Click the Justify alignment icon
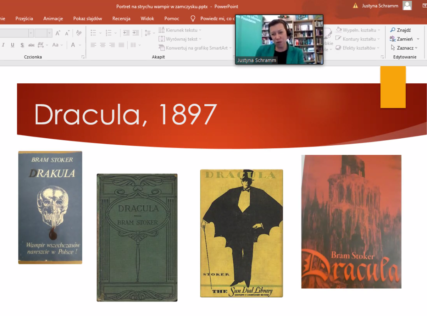The width and height of the screenshot is (427, 316). tap(121, 45)
